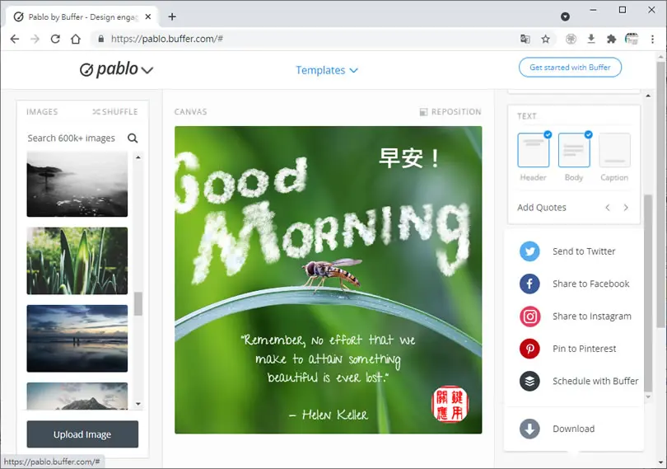
Task: Switch to the Pablo by Buffer tab
Action: pos(82,17)
